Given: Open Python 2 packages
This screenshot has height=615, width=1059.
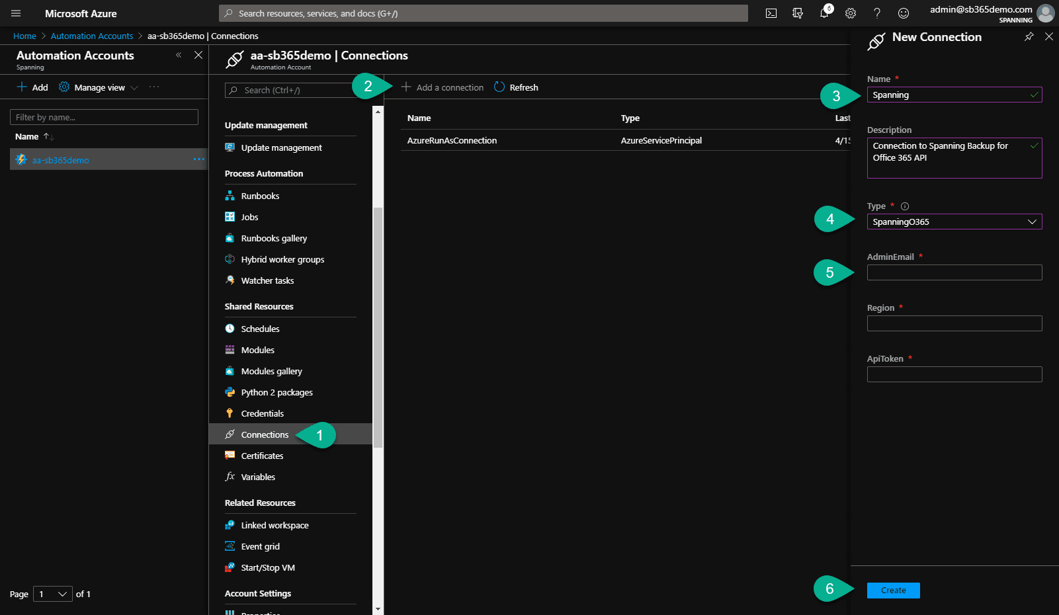Looking at the screenshot, I should 276,392.
